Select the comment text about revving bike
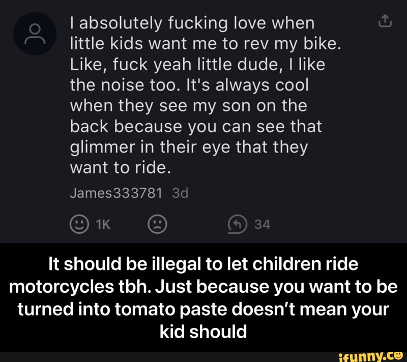The width and height of the screenshot is (407, 362). (205, 95)
